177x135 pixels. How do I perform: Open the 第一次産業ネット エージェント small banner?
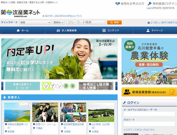[x=22, y=86]
